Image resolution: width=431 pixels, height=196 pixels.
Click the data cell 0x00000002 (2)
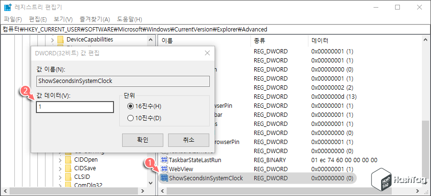point(332,88)
